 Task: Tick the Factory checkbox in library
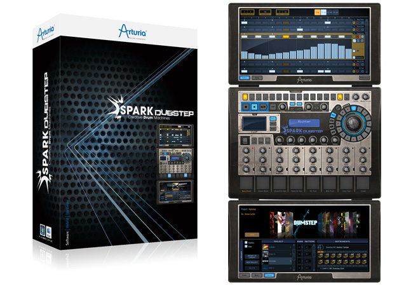coord(246,243)
